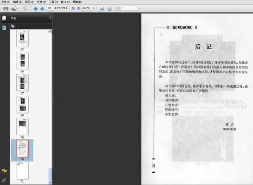Open the 帮助 menu
This screenshot has width=253, height=185.
click(77, 2)
